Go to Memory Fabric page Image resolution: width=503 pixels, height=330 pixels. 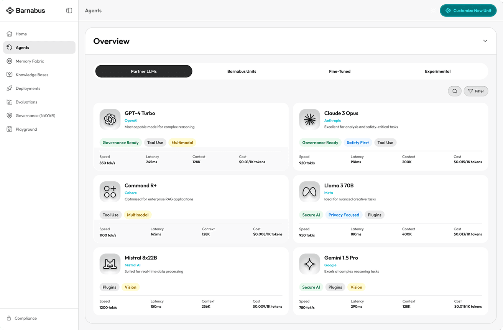point(39,61)
